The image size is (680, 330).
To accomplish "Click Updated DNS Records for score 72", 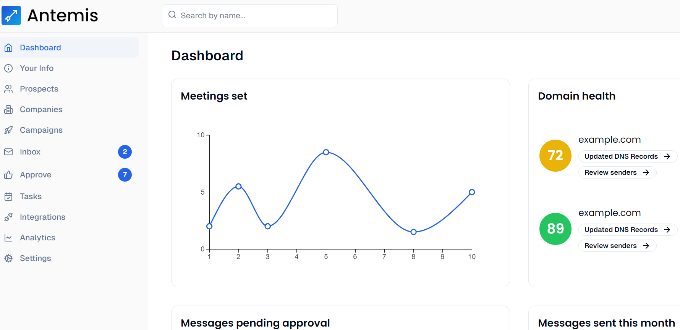I will pyautogui.click(x=627, y=156).
